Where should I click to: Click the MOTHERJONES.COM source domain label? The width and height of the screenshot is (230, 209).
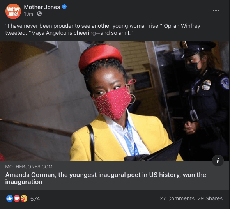(x=29, y=166)
